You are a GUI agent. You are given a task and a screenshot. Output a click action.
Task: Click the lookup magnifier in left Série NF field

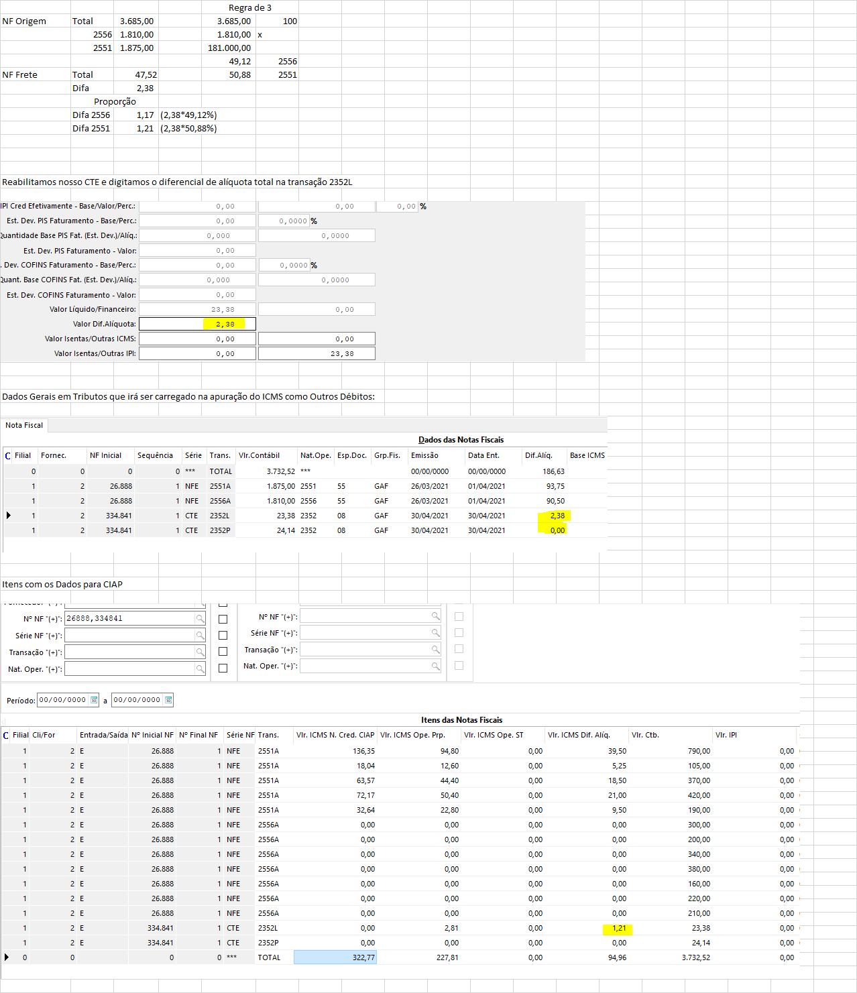click(200, 636)
